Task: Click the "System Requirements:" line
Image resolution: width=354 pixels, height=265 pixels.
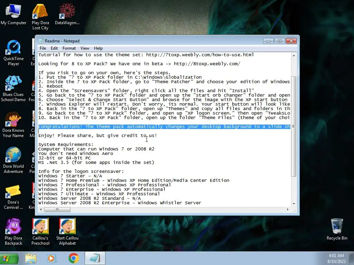Action: 66,145
